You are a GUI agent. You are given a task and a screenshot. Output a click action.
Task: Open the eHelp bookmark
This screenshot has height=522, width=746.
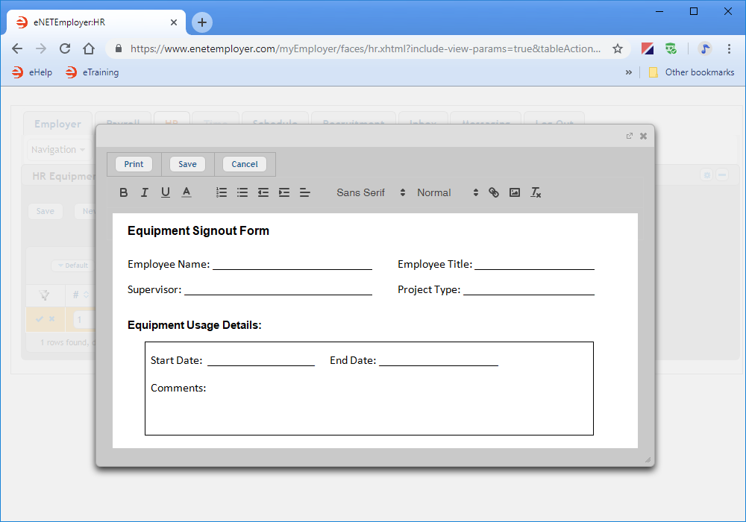(x=33, y=72)
